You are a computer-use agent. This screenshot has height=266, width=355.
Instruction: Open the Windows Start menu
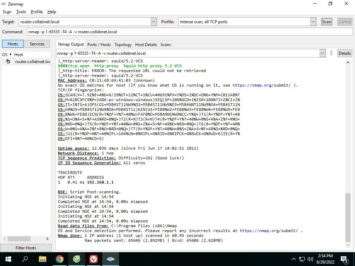pyautogui.click(x=8, y=259)
